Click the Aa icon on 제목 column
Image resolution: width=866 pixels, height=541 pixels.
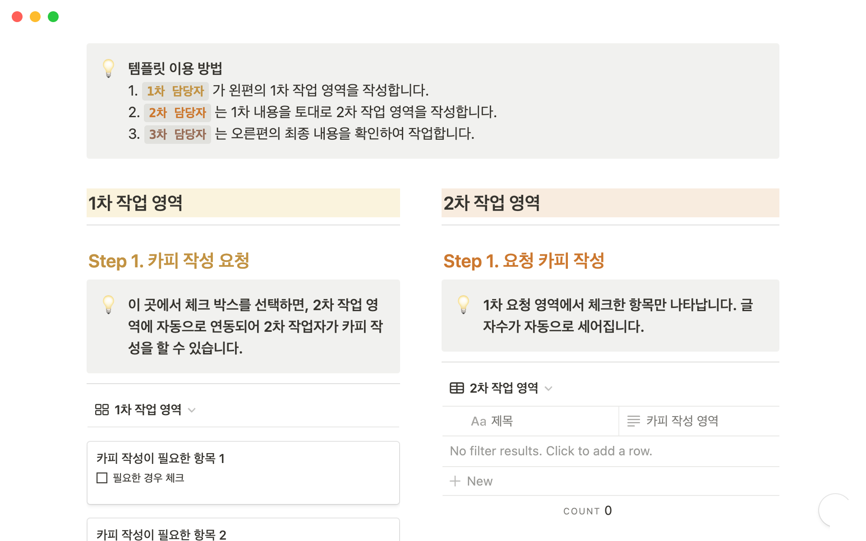(478, 421)
